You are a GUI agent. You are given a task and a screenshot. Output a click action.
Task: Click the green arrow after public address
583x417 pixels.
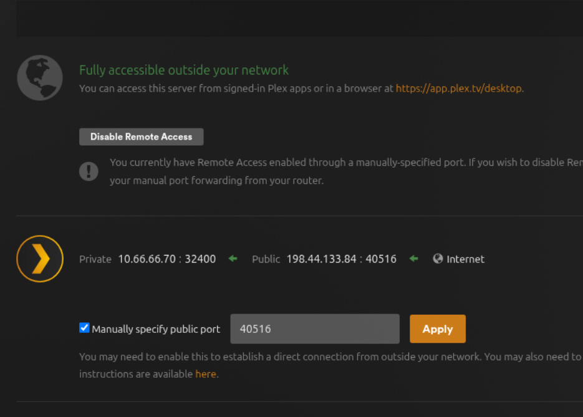point(413,258)
